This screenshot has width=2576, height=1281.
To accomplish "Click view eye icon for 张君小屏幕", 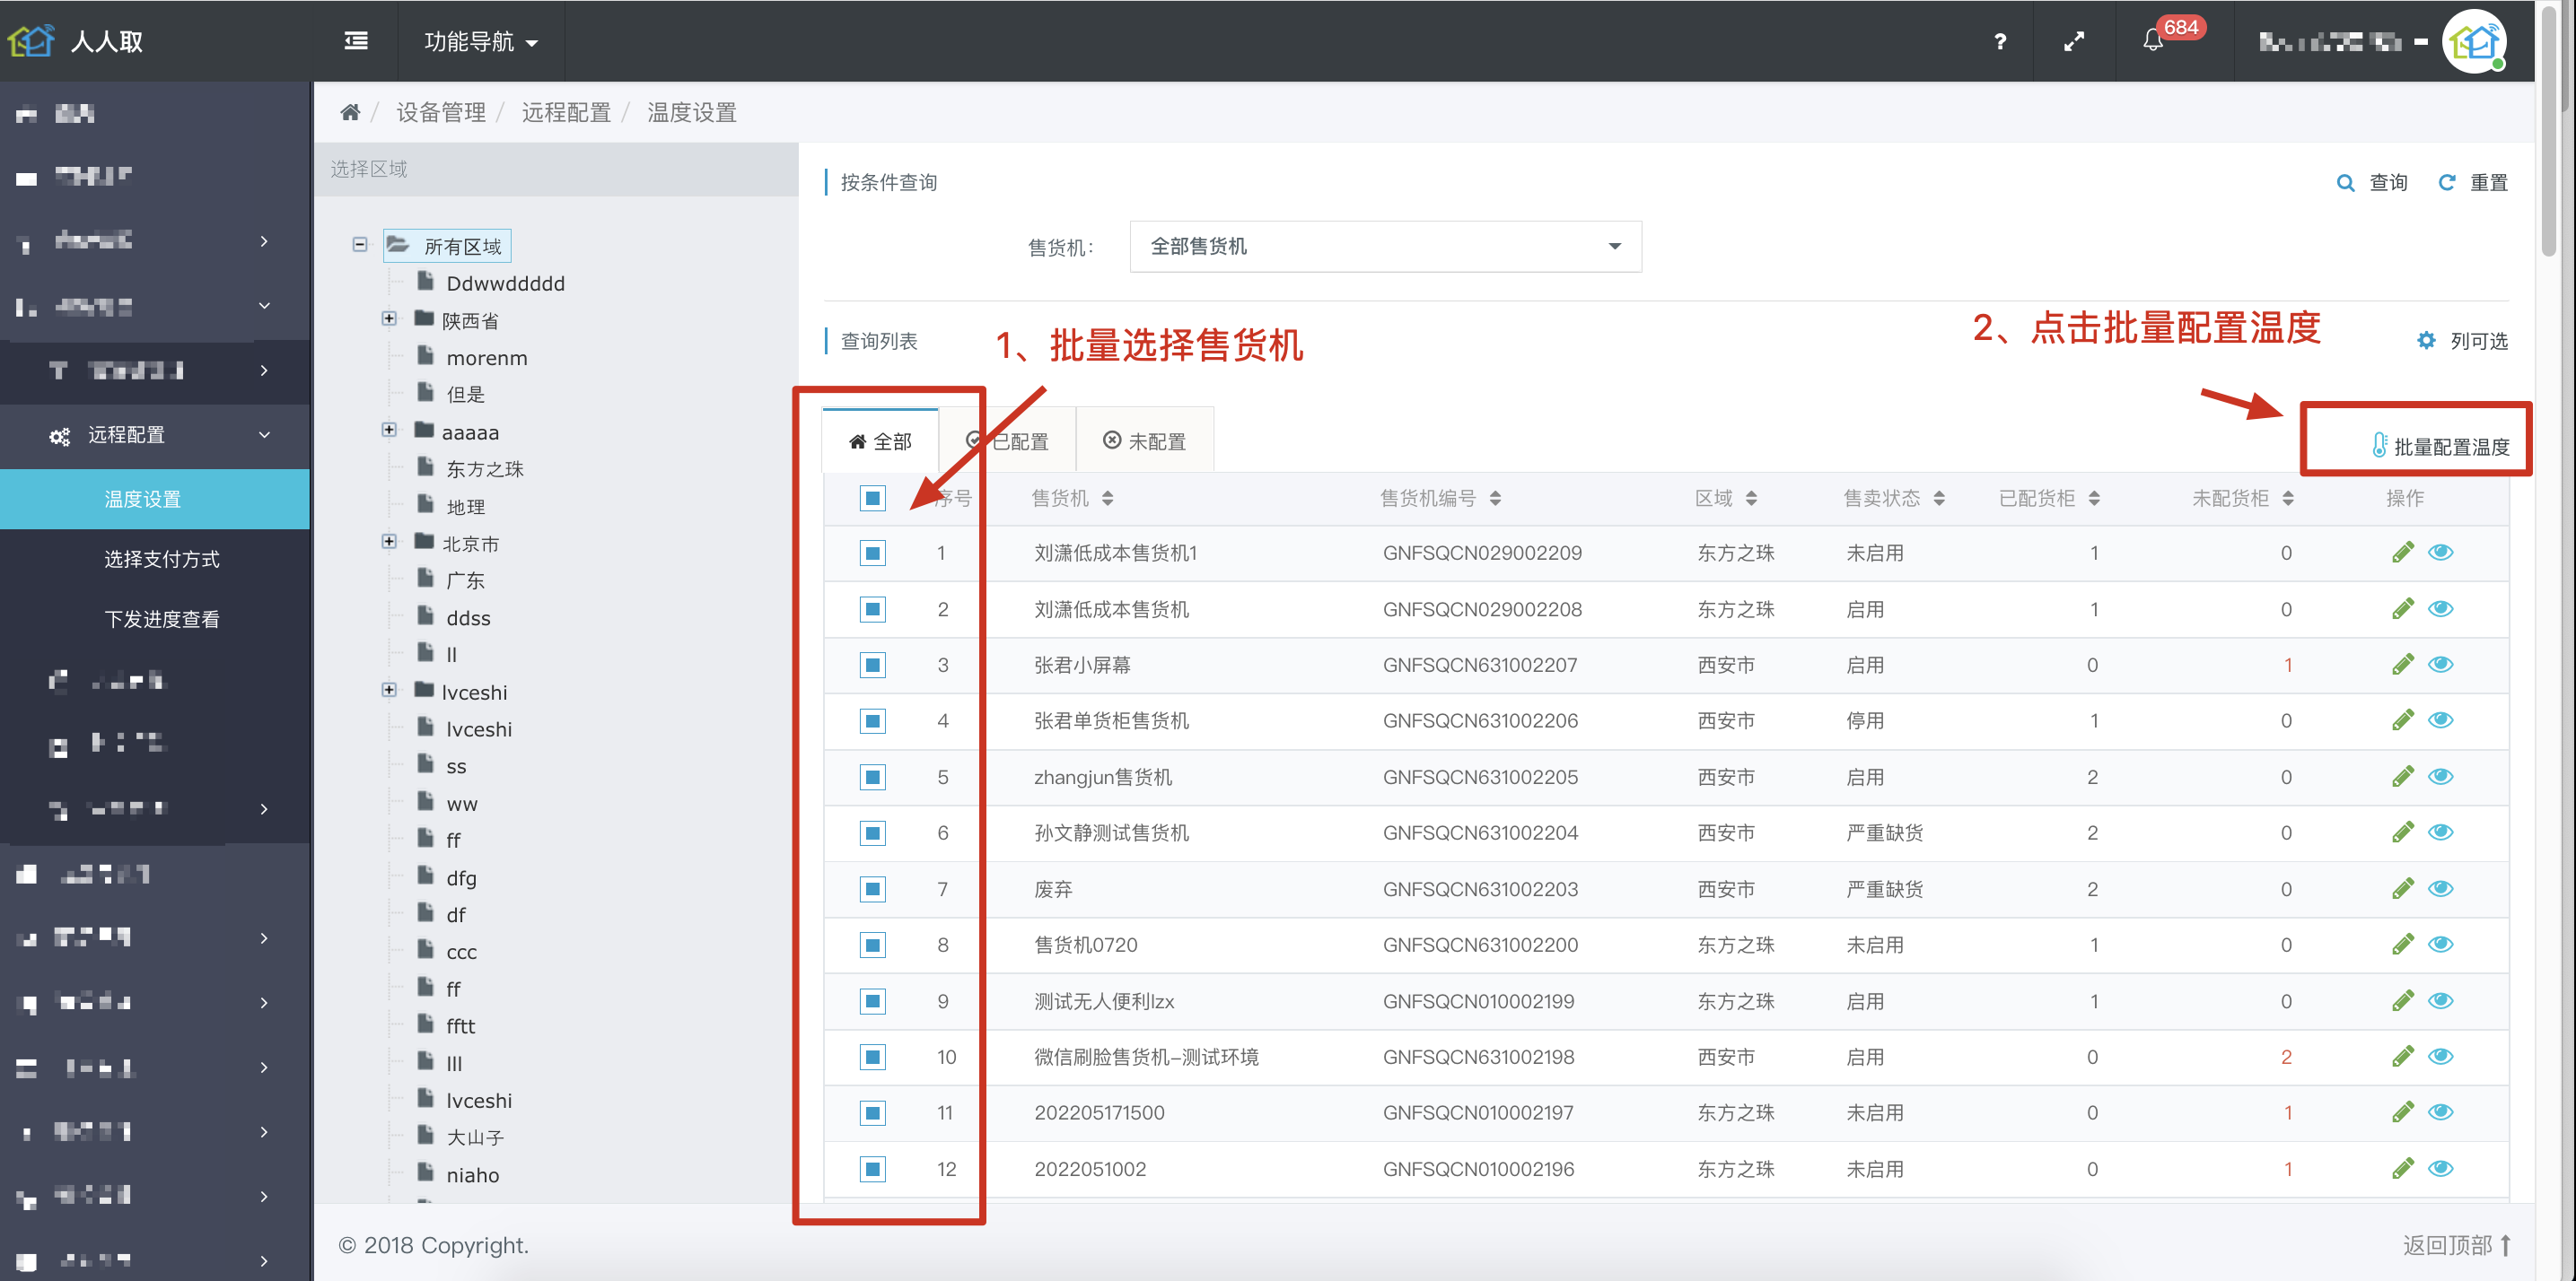I will (x=2440, y=664).
